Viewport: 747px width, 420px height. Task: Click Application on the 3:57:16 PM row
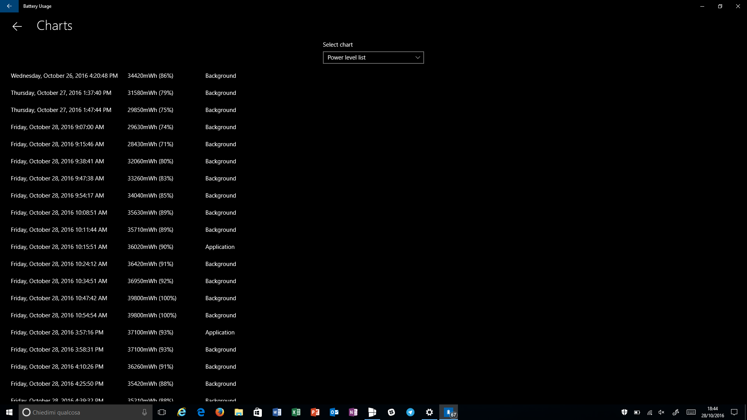(x=220, y=332)
